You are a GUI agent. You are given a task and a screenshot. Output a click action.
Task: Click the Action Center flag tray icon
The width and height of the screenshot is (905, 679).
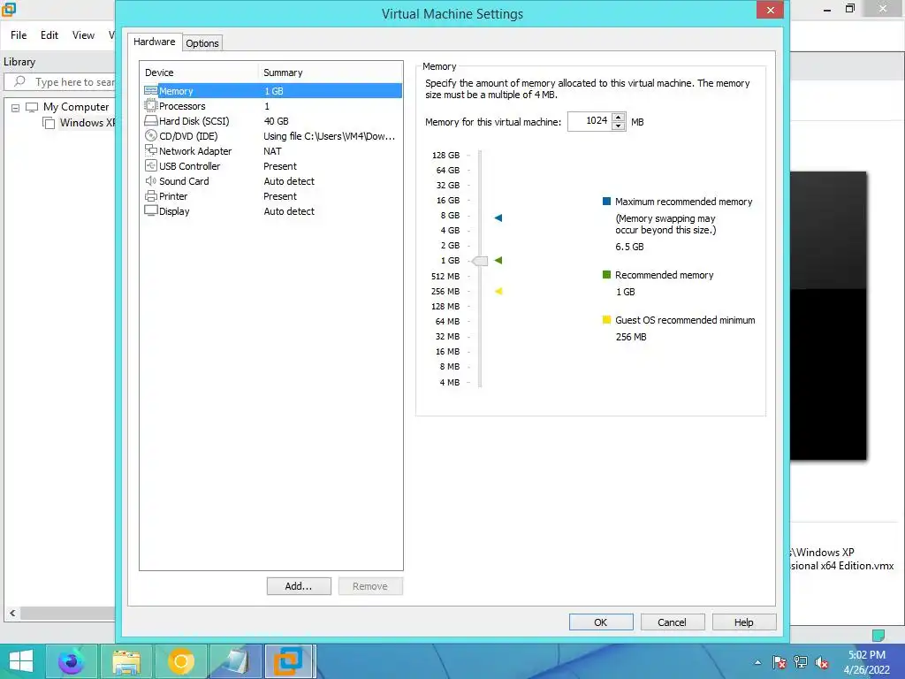[x=780, y=663]
